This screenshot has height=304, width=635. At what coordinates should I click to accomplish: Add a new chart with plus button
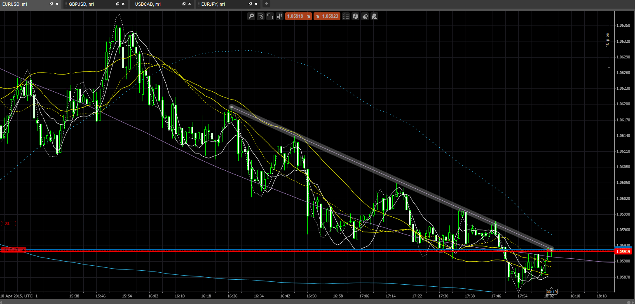[266, 4]
